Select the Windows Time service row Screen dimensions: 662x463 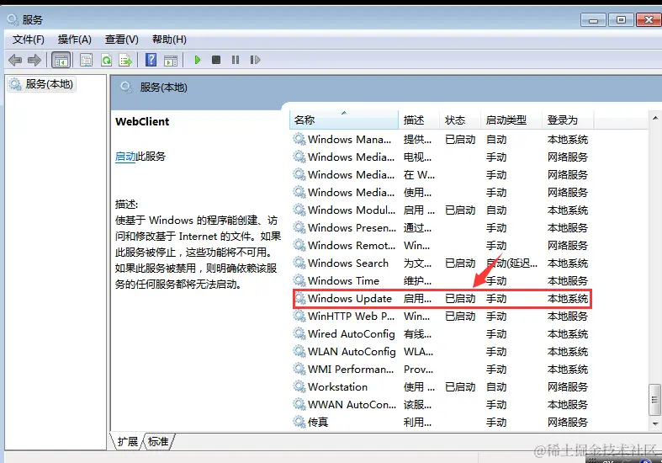click(x=442, y=281)
